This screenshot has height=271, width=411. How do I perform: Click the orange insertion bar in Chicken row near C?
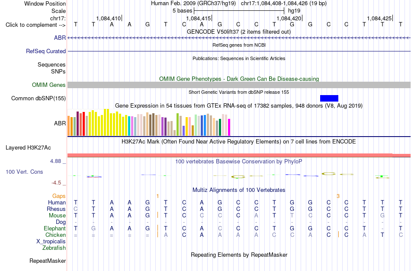point(338,234)
